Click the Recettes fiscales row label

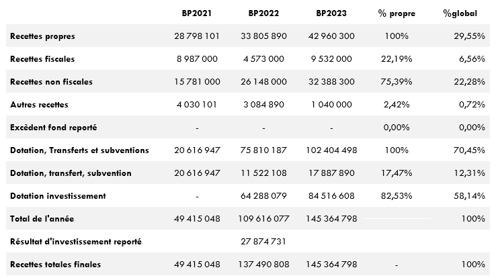coord(43,59)
